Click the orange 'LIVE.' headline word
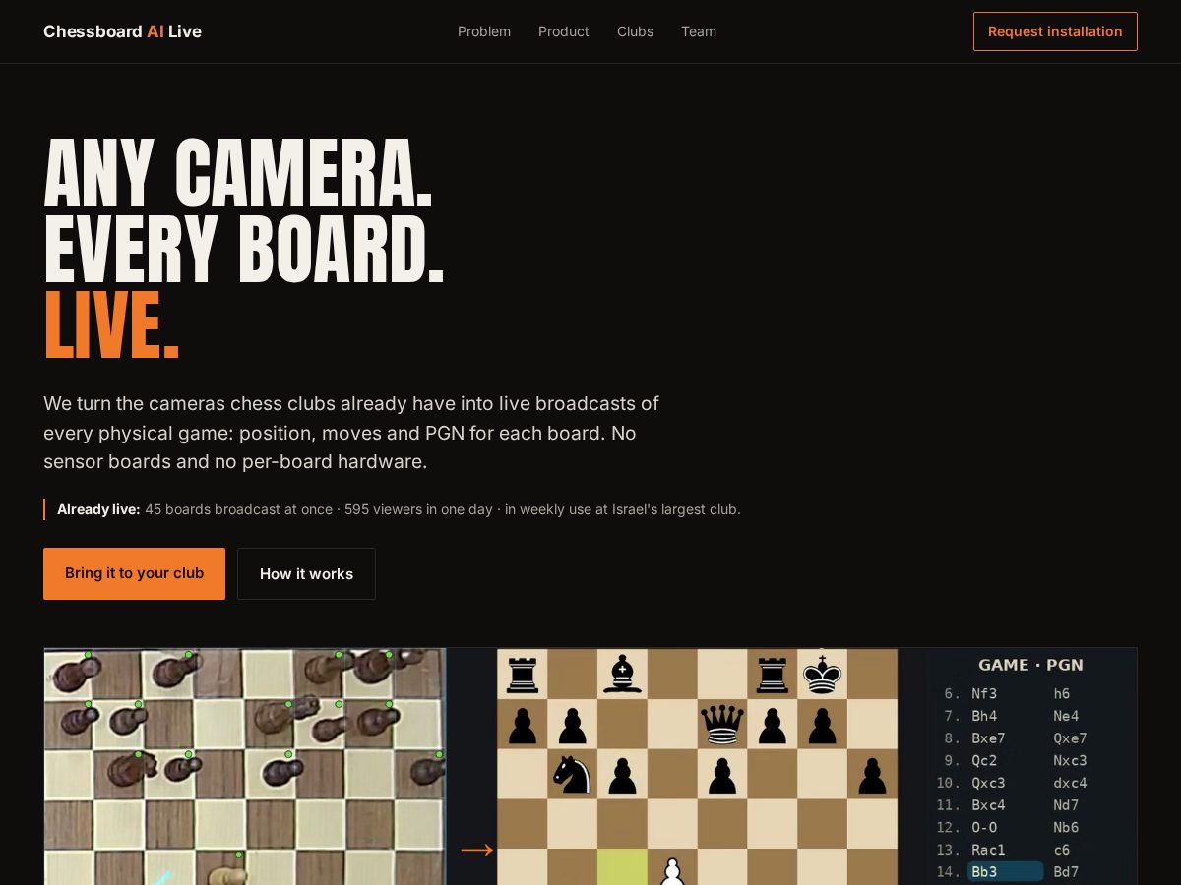The height and width of the screenshot is (885, 1181). [111, 326]
